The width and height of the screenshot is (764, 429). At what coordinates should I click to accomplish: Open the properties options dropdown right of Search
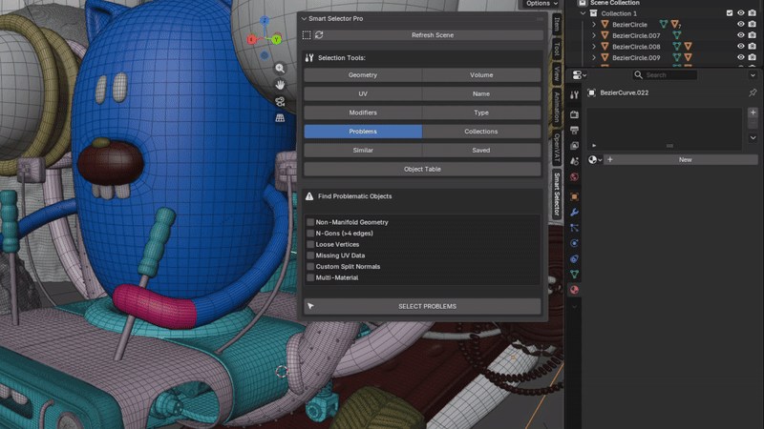click(x=753, y=75)
